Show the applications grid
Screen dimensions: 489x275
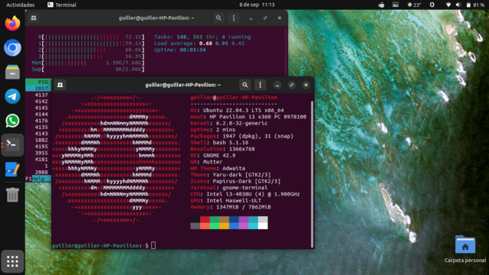tap(12, 261)
